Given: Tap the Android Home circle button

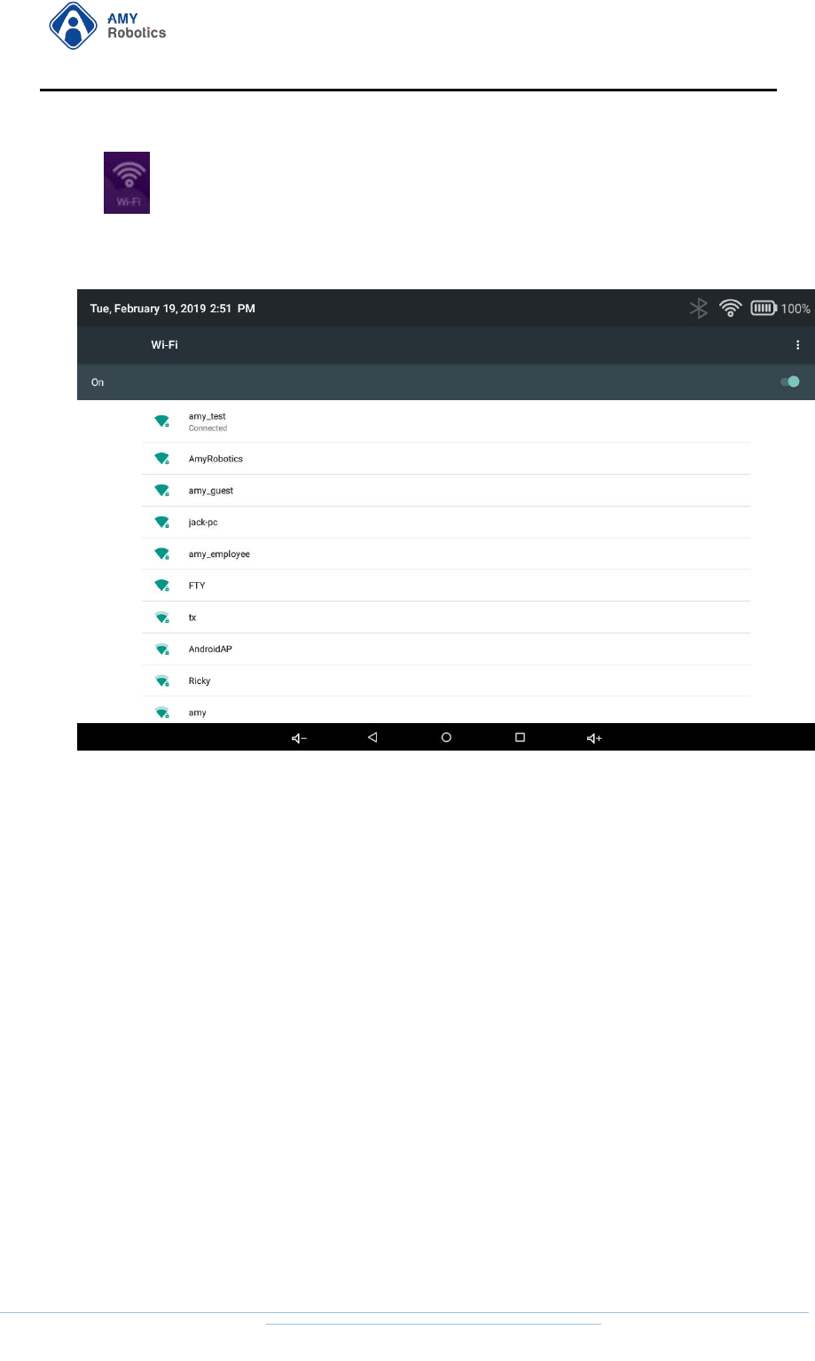Looking at the screenshot, I should [446, 737].
